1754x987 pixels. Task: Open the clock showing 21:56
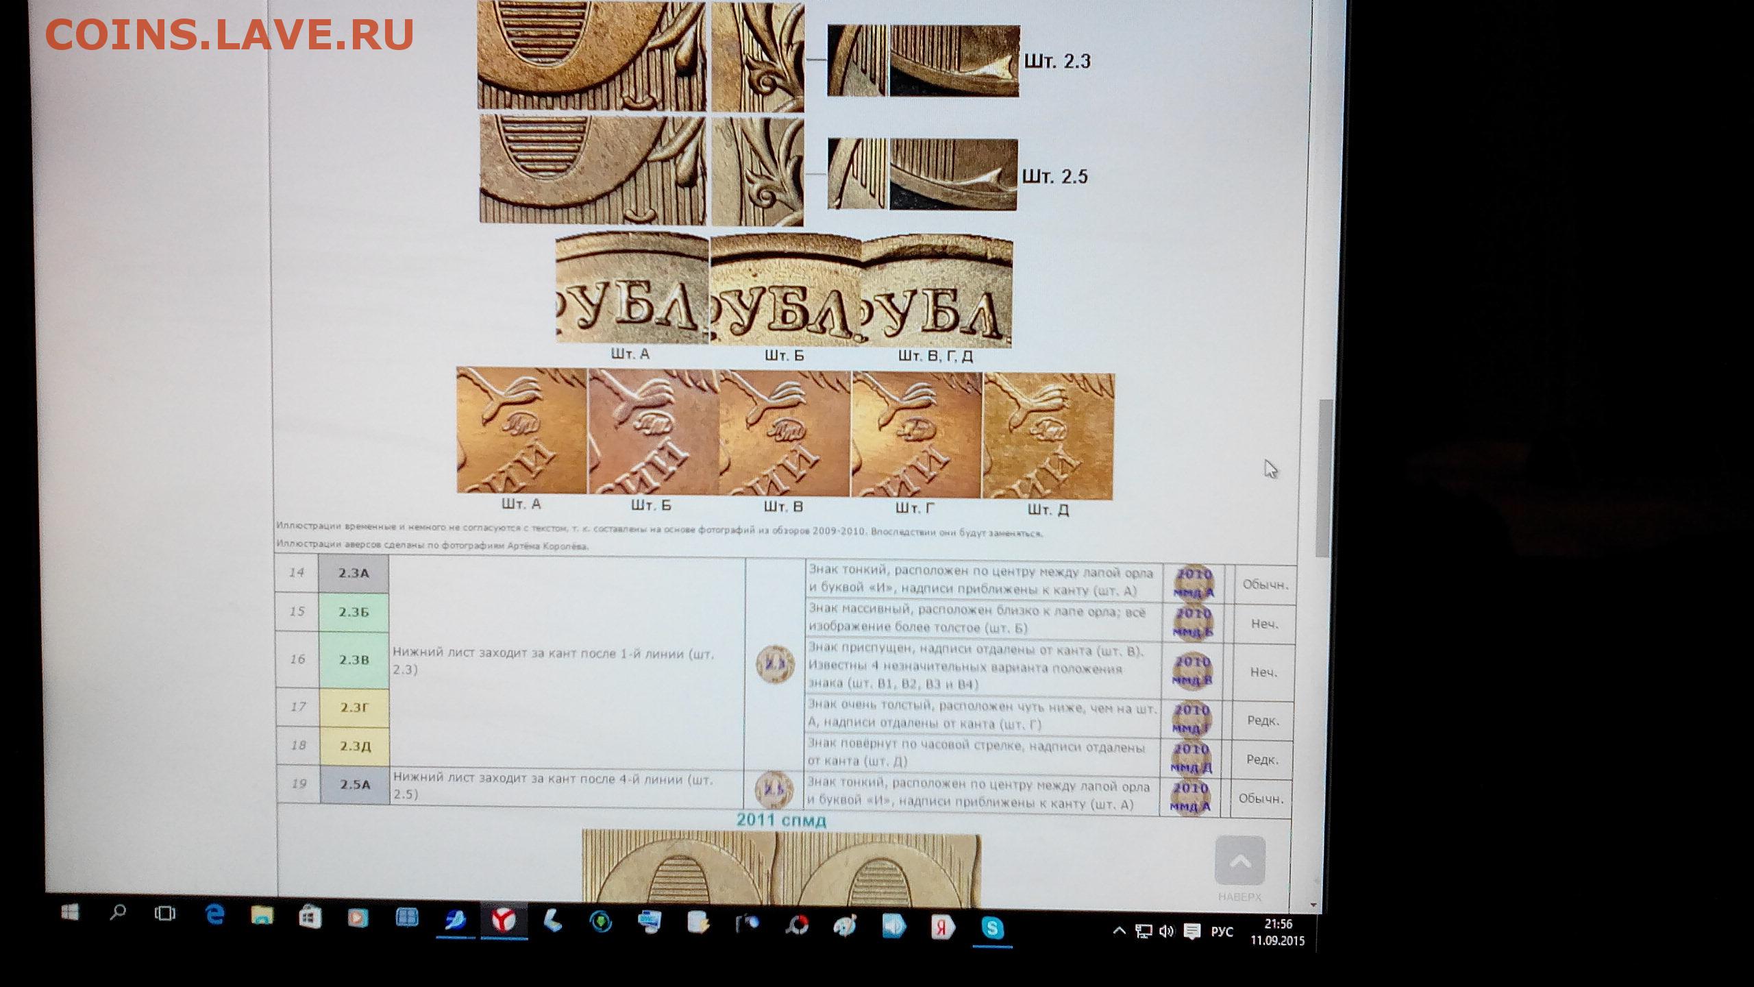point(1277,933)
